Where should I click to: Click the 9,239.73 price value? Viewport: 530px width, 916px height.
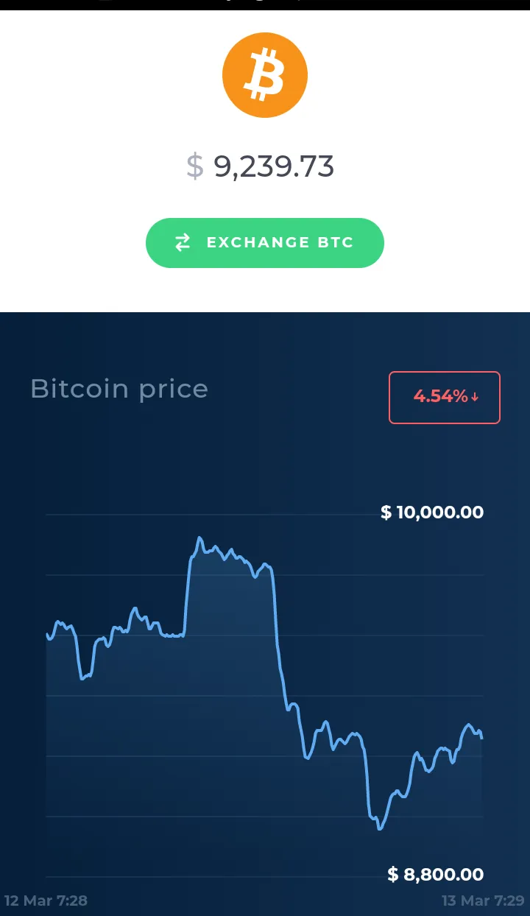(x=274, y=167)
